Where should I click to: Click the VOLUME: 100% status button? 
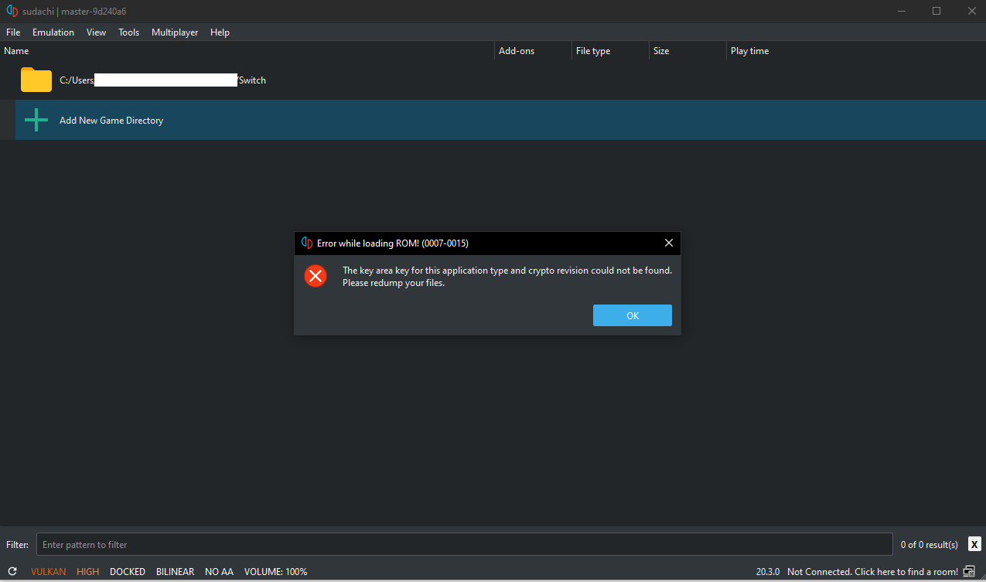point(276,572)
